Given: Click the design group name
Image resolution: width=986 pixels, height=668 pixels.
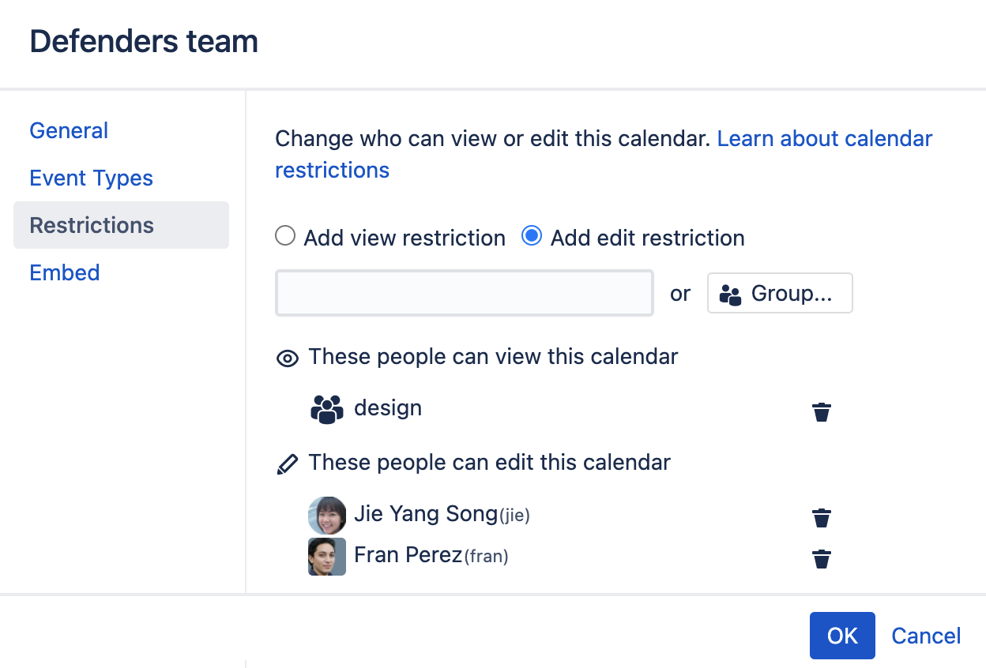Looking at the screenshot, I should (388, 408).
